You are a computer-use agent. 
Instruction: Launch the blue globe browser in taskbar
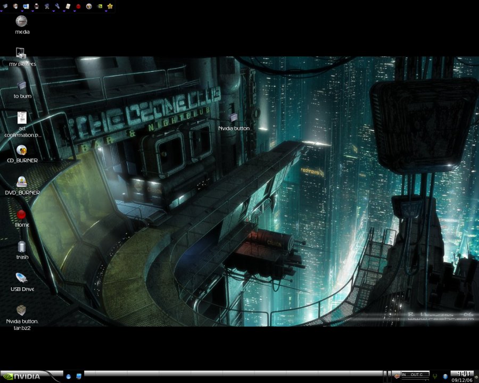coord(69,377)
